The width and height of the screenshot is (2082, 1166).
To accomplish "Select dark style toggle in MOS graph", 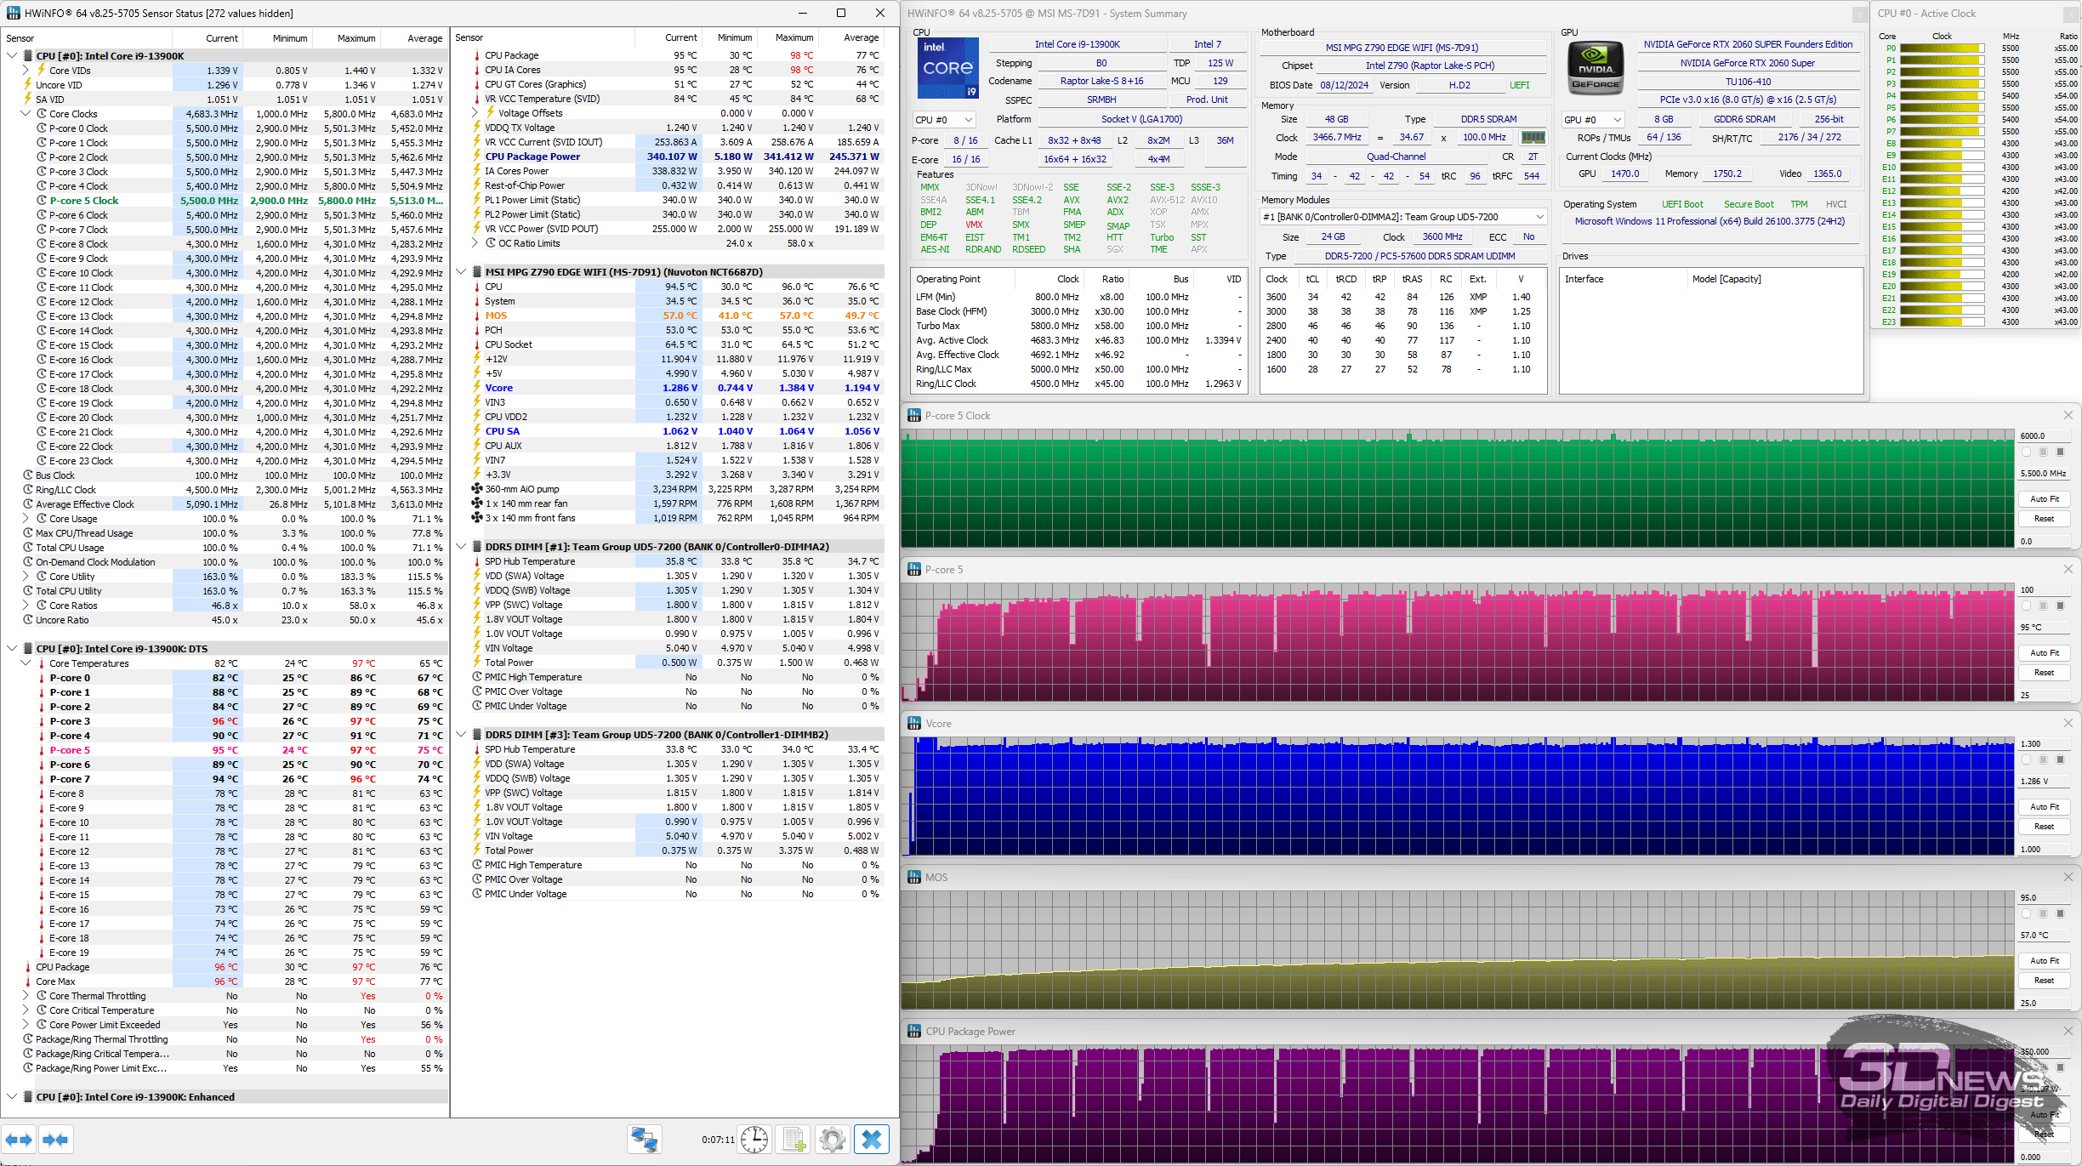I will (x=2060, y=914).
